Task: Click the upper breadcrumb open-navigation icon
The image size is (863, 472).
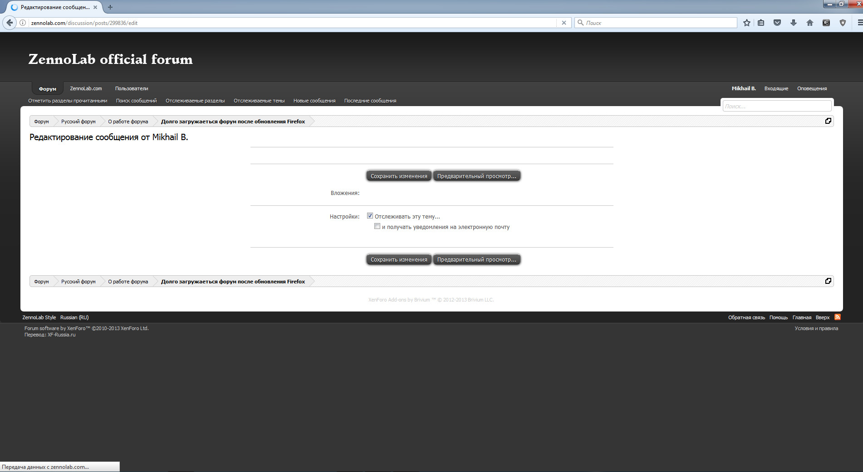Action: pyautogui.click(x=828, y=121)
